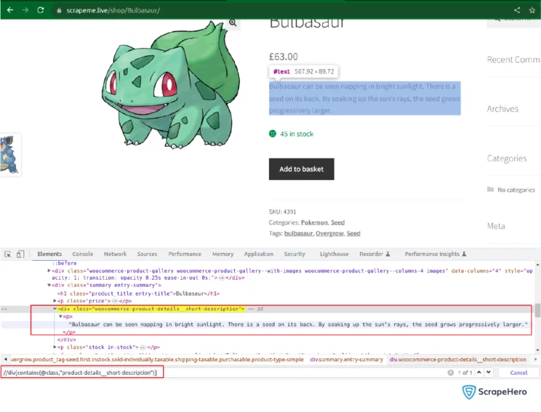Collapse the short-description div node
This screenshot has width=541, height=412.
55,309
